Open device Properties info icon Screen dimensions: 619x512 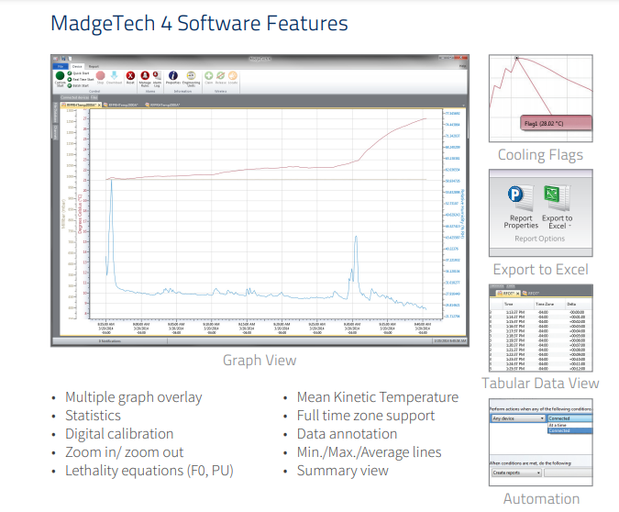[173, 75]
